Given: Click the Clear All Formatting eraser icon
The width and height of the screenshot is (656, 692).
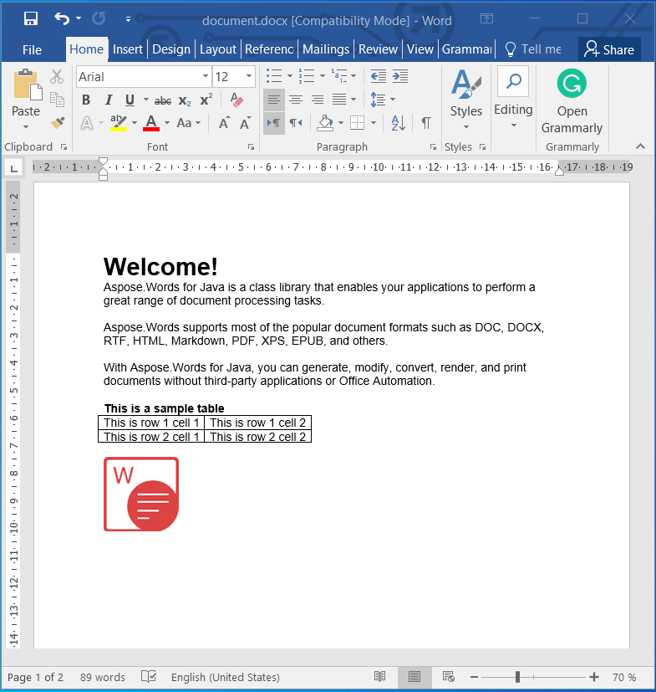Looking at the screenshot, I should point(236,100).
